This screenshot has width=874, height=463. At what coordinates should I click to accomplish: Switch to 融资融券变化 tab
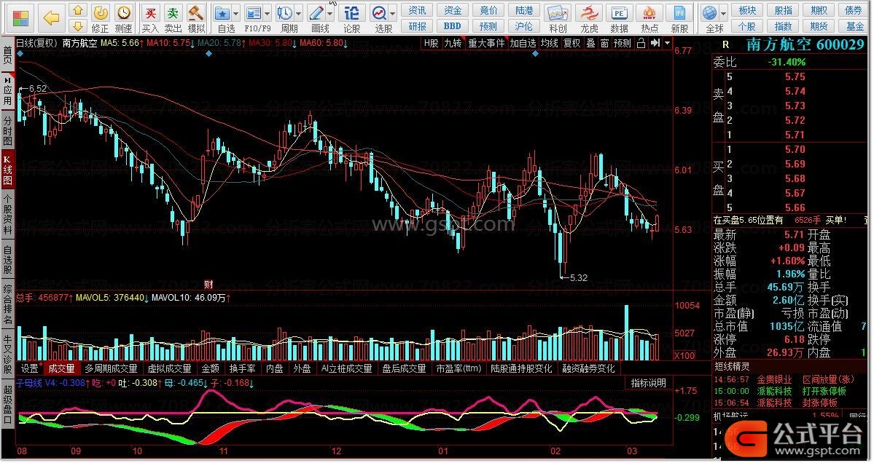(588, 368)
